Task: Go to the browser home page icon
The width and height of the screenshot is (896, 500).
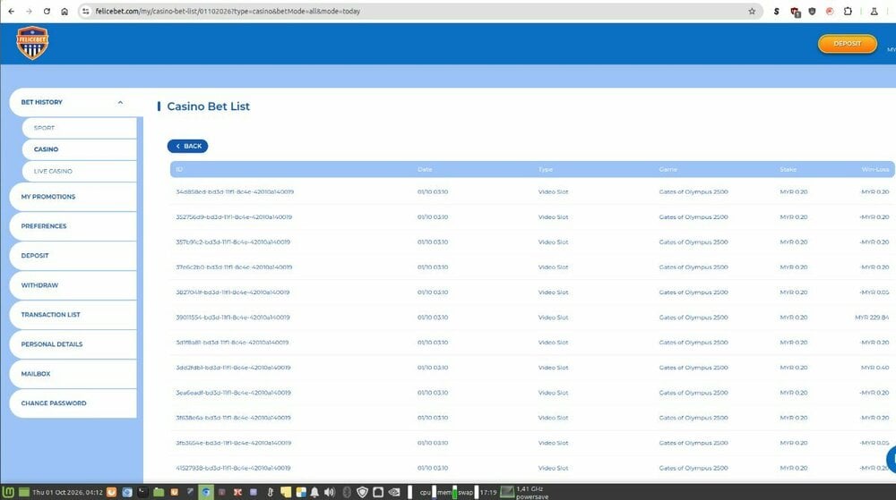Action: tap(65, 12)
